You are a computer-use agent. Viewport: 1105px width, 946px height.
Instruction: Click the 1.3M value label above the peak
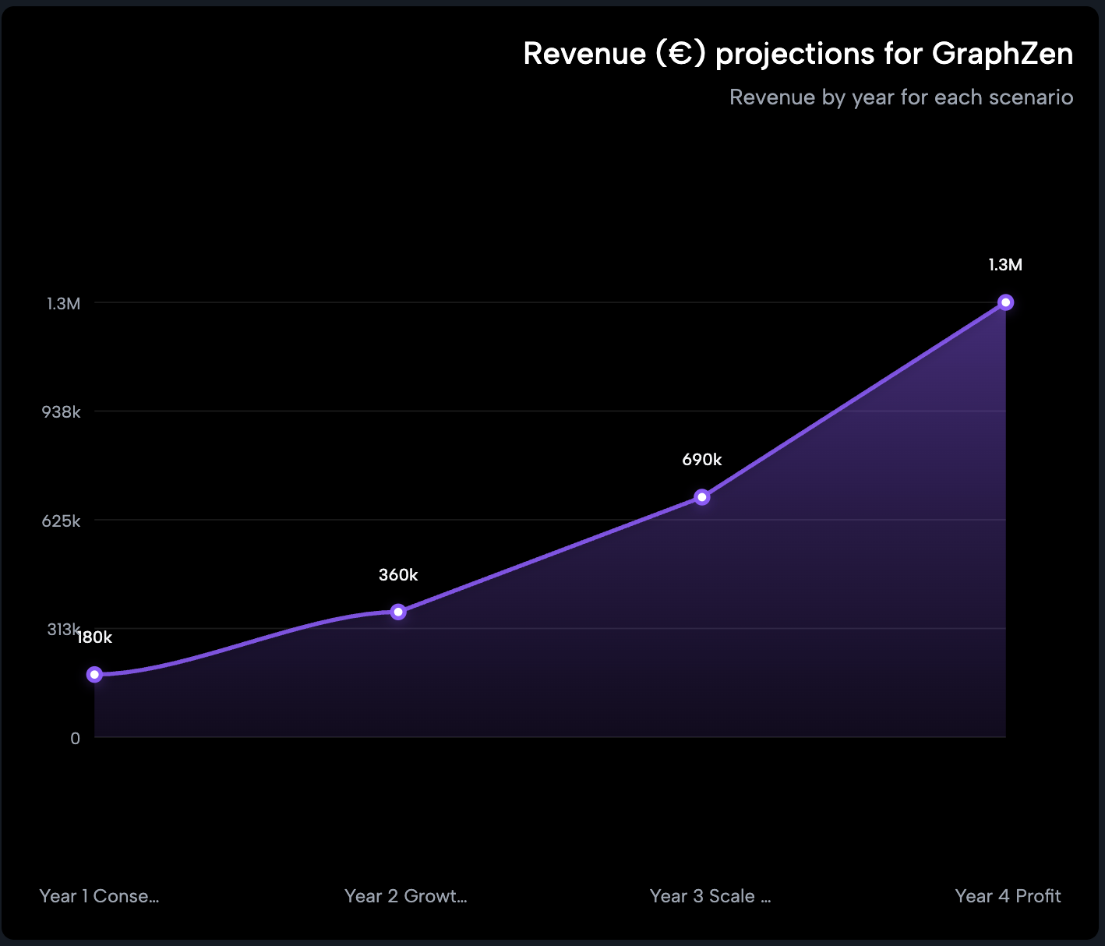[x=1005, y=265]
